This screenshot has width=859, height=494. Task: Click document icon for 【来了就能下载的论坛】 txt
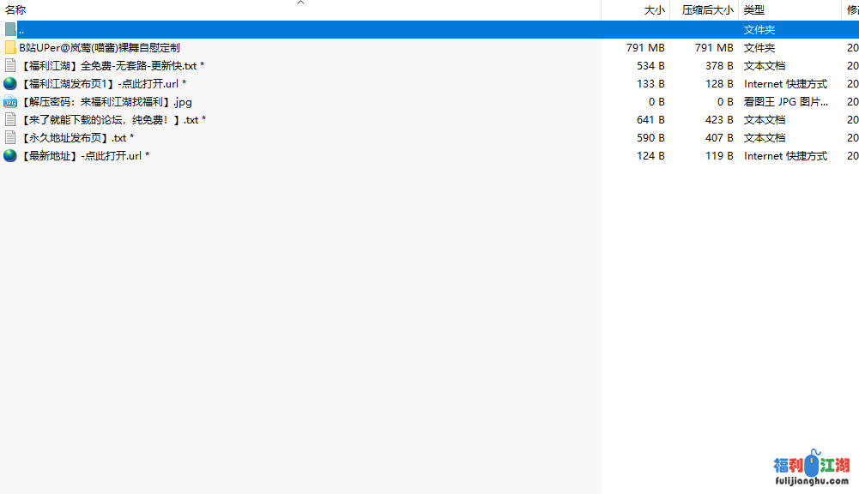pos(10,120)
